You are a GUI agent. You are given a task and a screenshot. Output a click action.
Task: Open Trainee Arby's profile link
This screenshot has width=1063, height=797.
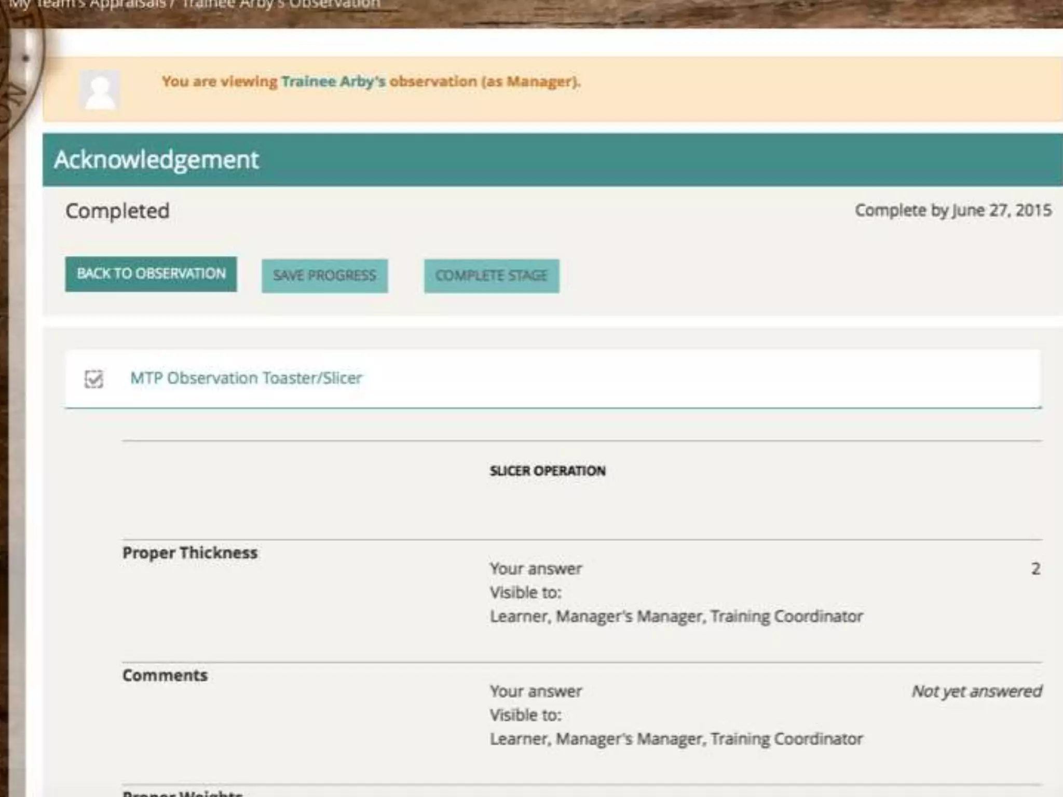point(333,81)
